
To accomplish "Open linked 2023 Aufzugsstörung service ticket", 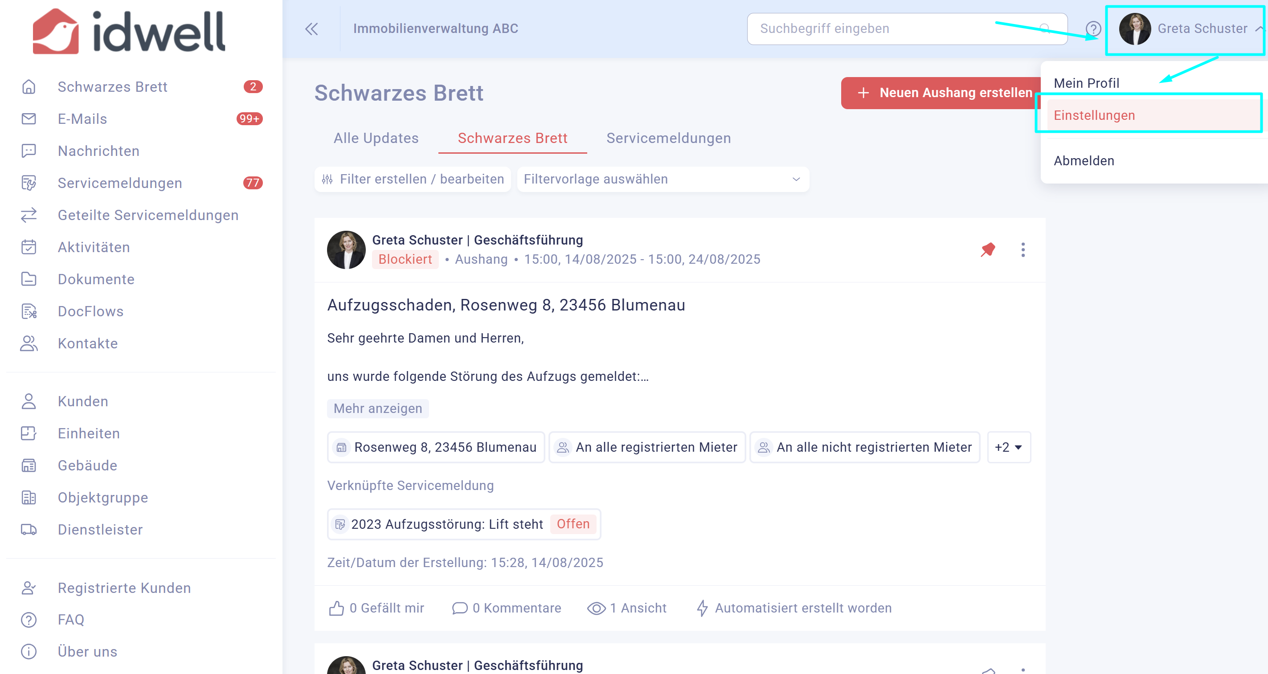I will tap(446, 524).
